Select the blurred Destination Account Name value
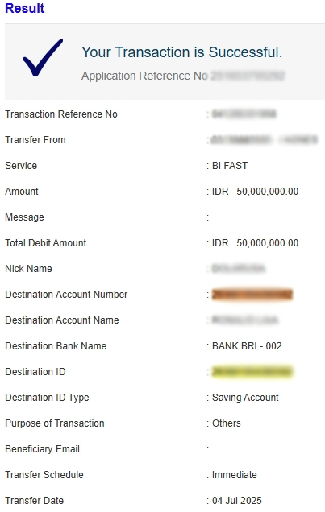This screenshot has width=325, height=512. click(244, 320)
